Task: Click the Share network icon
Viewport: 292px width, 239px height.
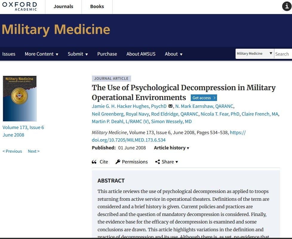Action: (x=158, y=162)
